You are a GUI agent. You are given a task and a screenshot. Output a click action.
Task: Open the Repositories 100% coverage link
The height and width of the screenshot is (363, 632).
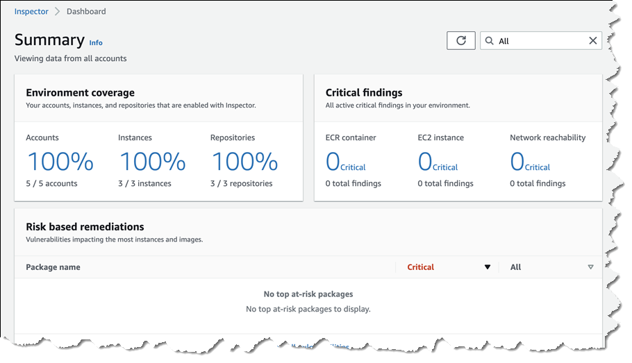[x=244, y=162]
